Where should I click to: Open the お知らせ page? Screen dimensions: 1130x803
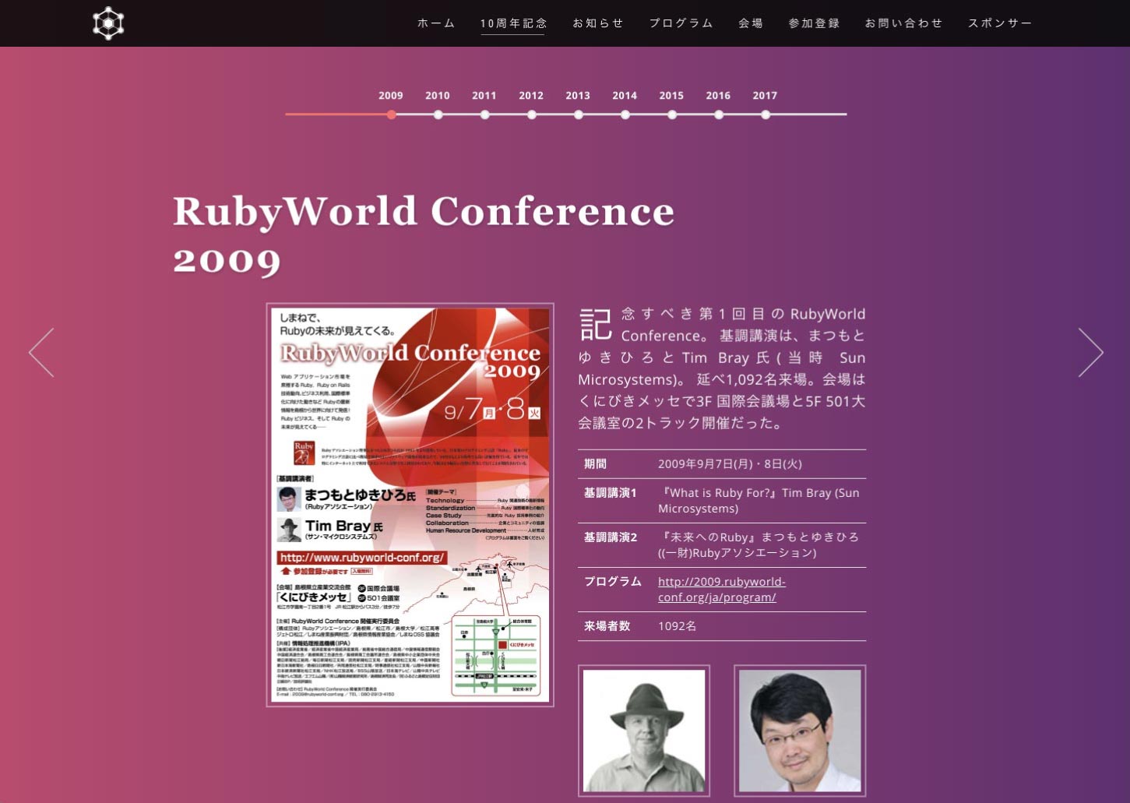[x=598, y=23]
